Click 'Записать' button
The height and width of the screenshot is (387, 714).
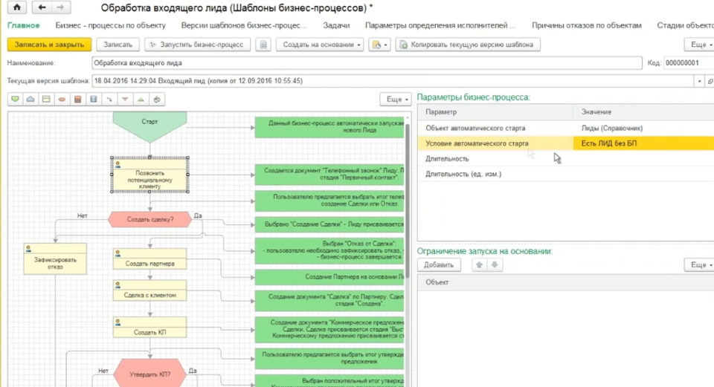click(118, 45)
